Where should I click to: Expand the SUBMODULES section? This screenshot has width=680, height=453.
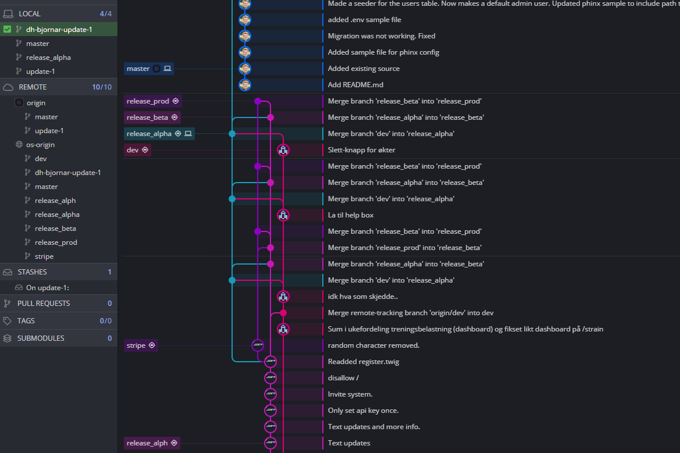point(59,338)
